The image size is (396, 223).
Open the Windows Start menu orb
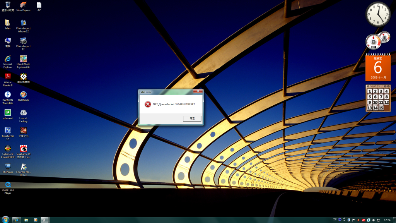[x=5, y=220]
